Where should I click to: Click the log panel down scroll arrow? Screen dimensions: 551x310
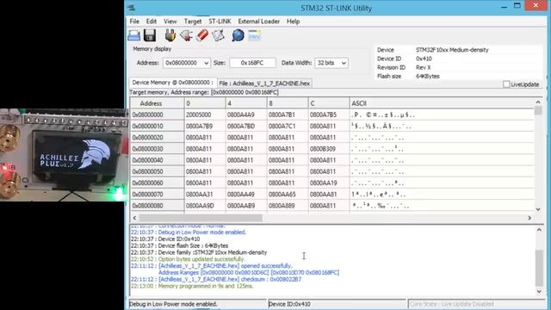[x=539, y=292]
